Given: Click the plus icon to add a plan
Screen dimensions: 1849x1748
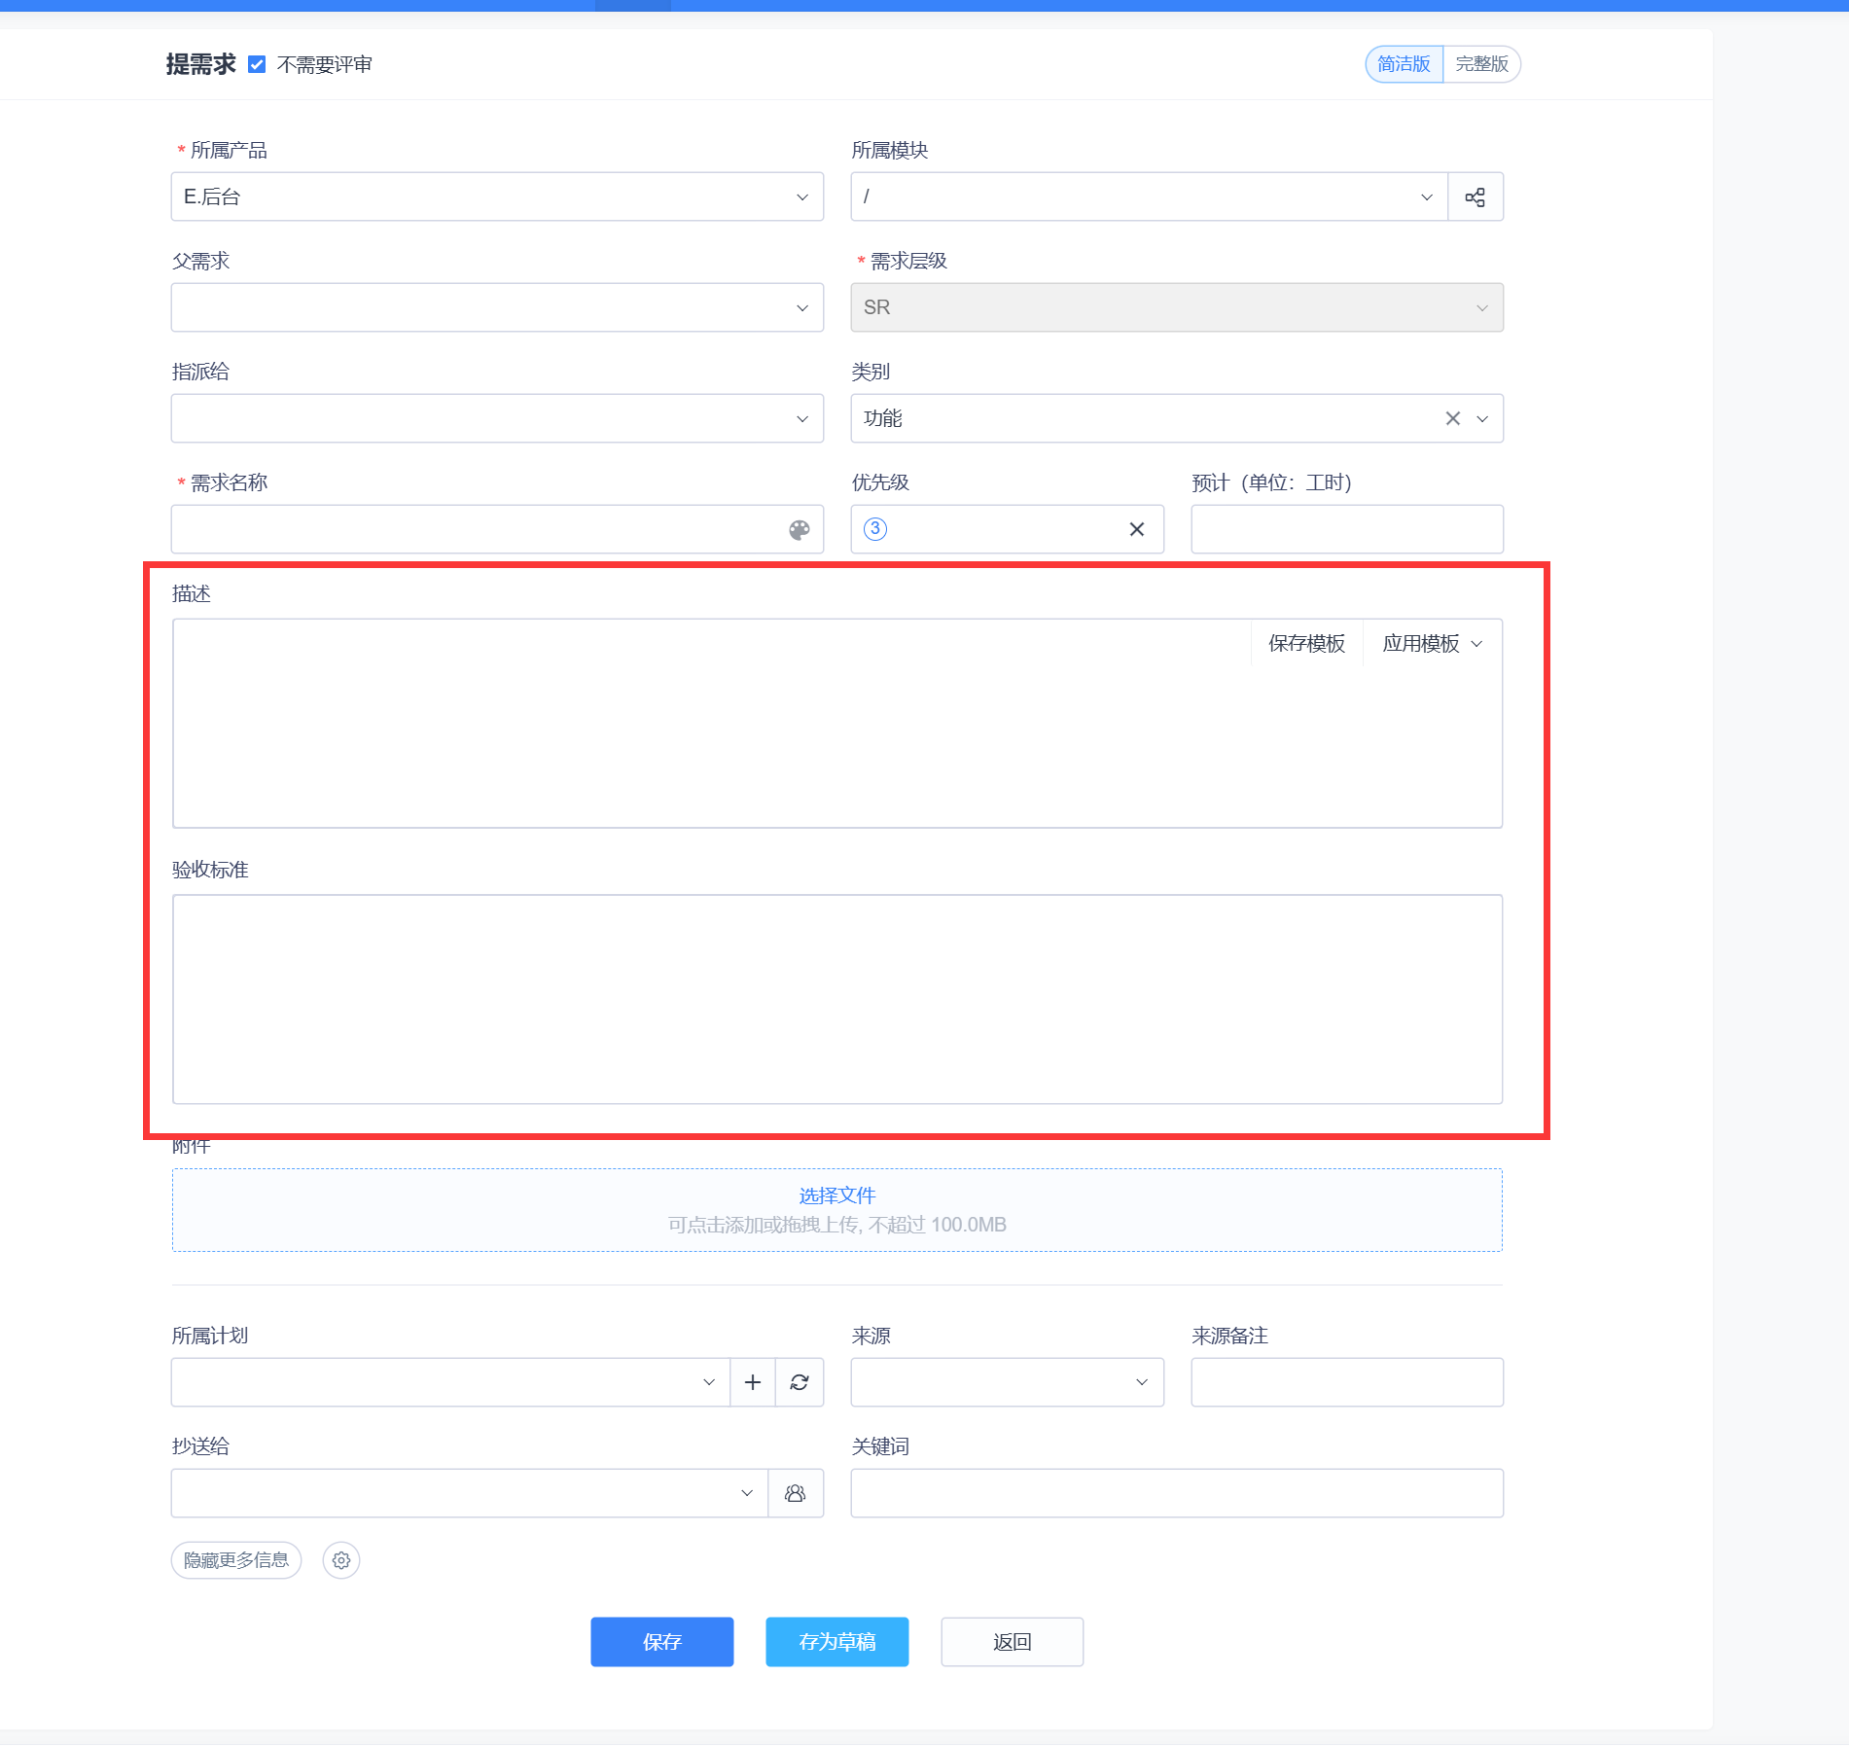Looking at the screenshot, I should [x=752, y=1382].
